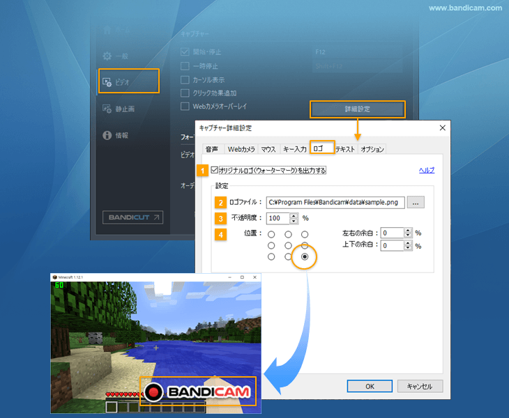Enable the Webカメラオーバーレイ checkbox
The width and height of the screenshot is (509, 418).
pos(185,107)
